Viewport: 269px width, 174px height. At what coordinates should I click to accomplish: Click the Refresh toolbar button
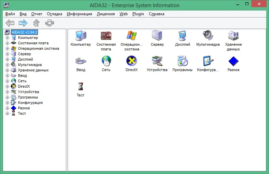[50, 23]
